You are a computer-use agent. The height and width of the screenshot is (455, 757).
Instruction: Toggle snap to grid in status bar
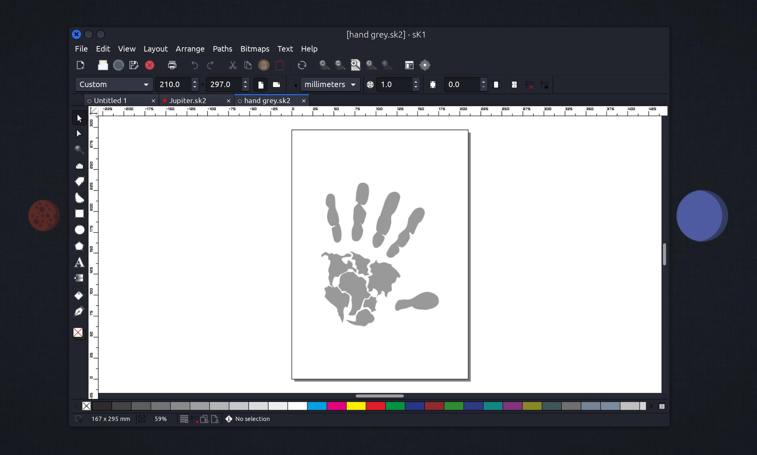(x=184, y=419)
